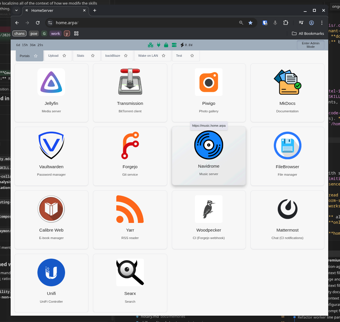Click the zoom magnifier icon in address bar
The height and width of the screenshot is (322, 340).
(241, 22)
